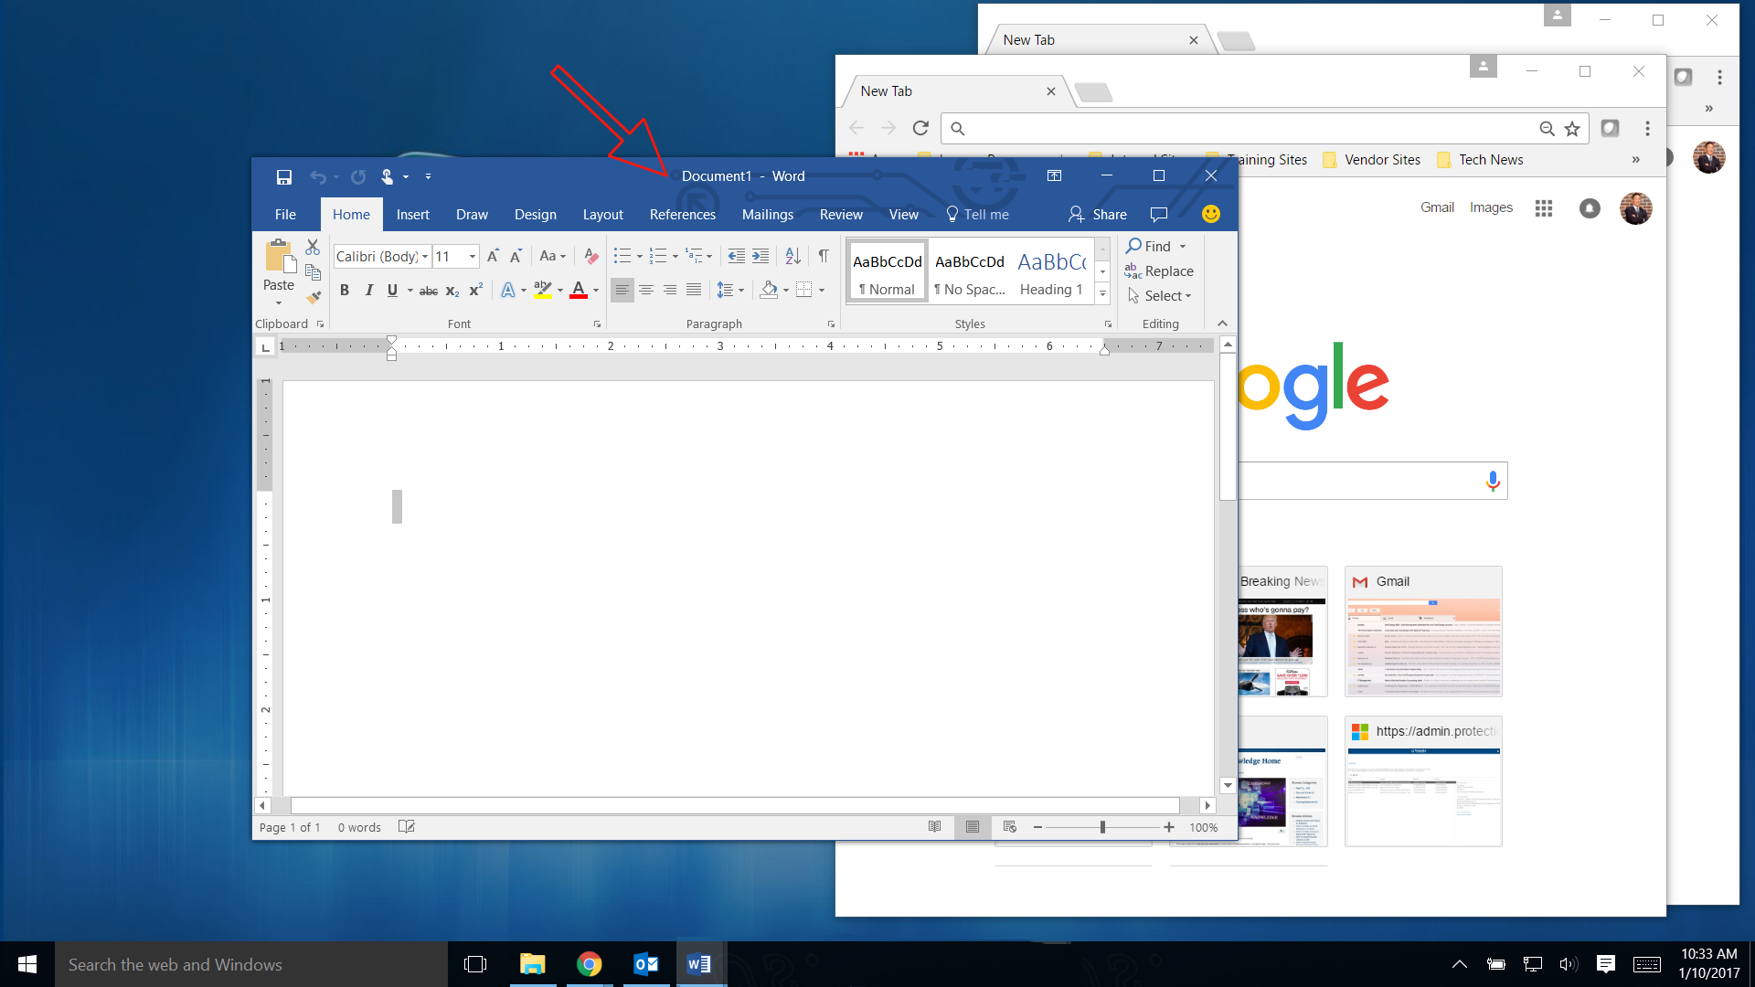The height and width of the screenshot is (987, 1755).
Task: Open the font name dropdown
Action: point(425,257)
